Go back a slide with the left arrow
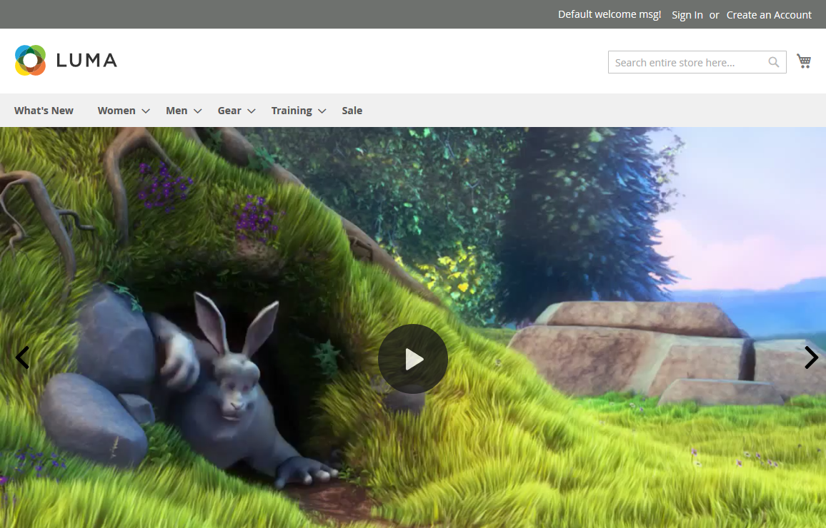The height and width of the screenshot is (528, 826). click(21, 357)
